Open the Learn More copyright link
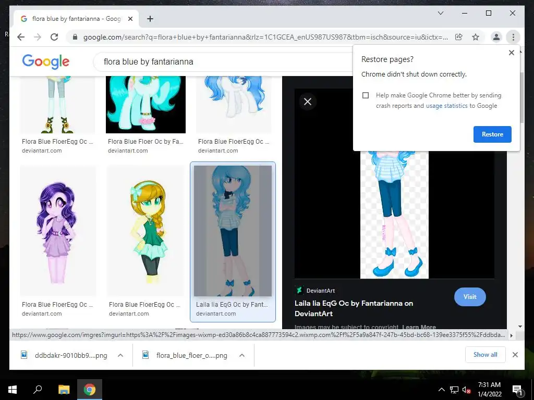 419,327
